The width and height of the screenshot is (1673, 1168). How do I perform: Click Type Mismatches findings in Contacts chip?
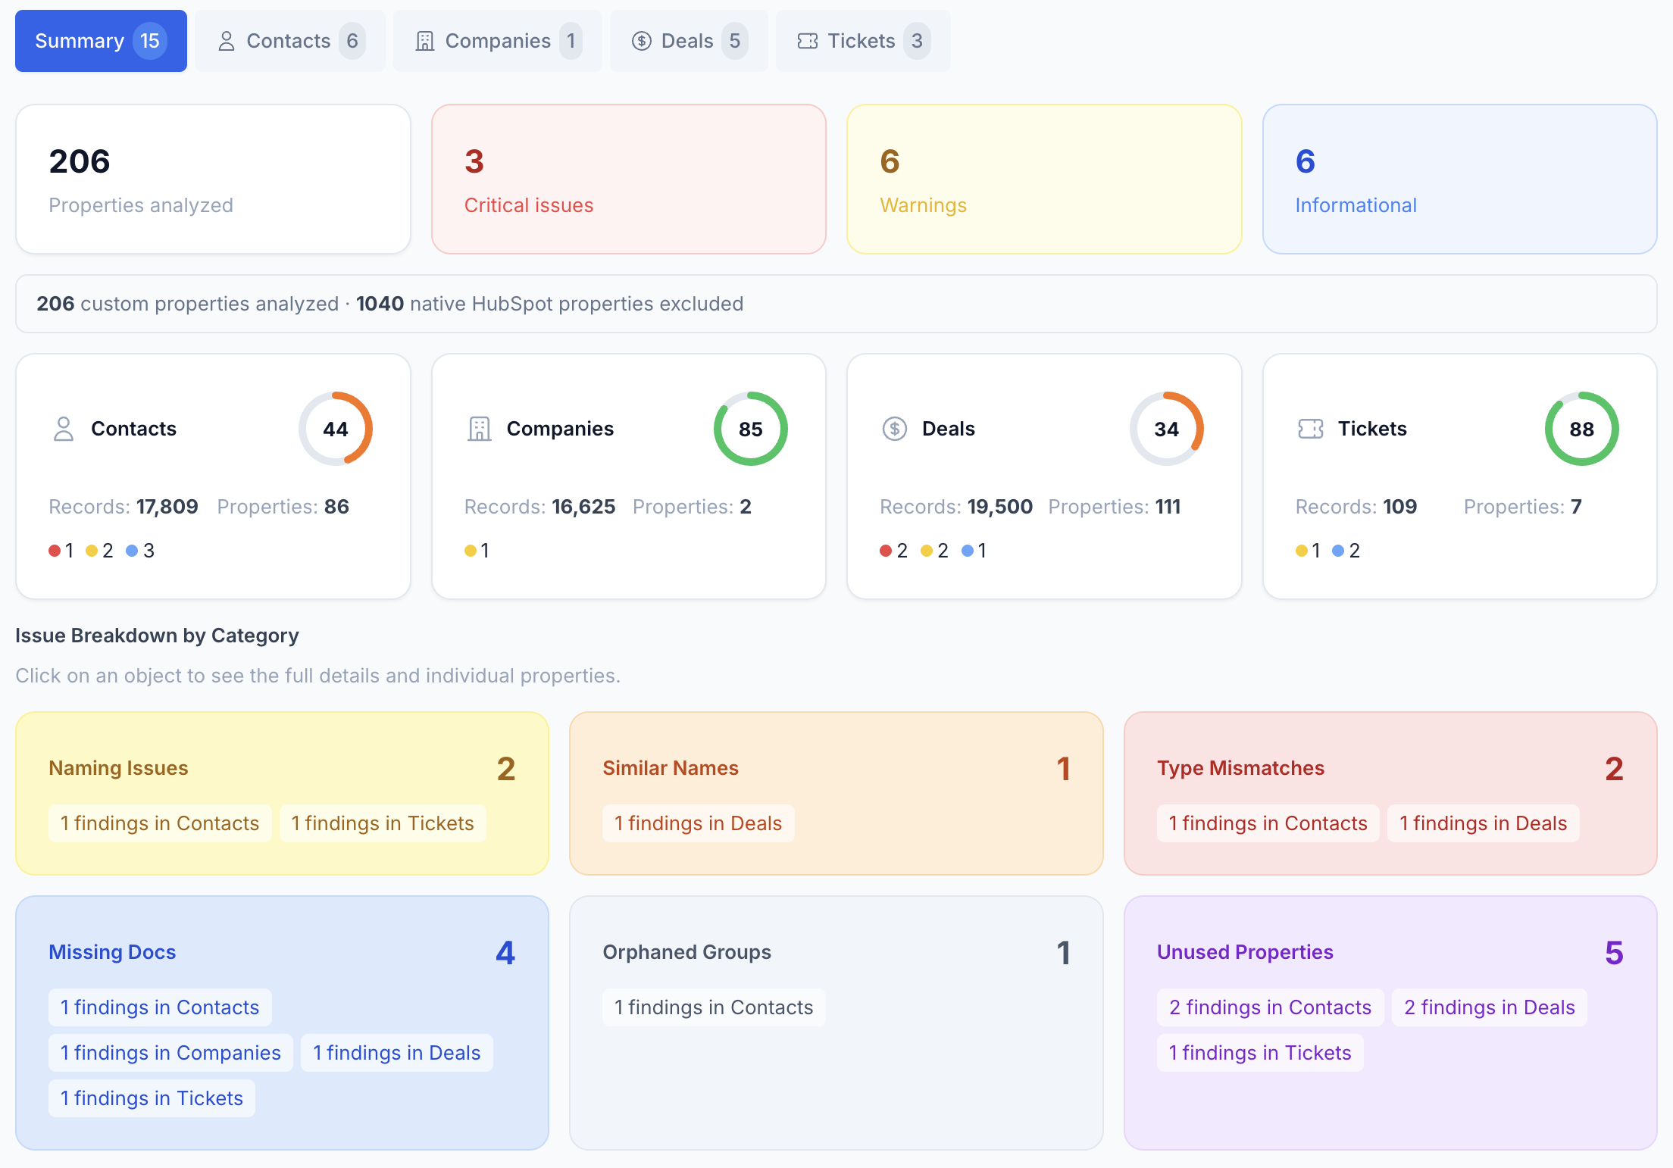1268,823
